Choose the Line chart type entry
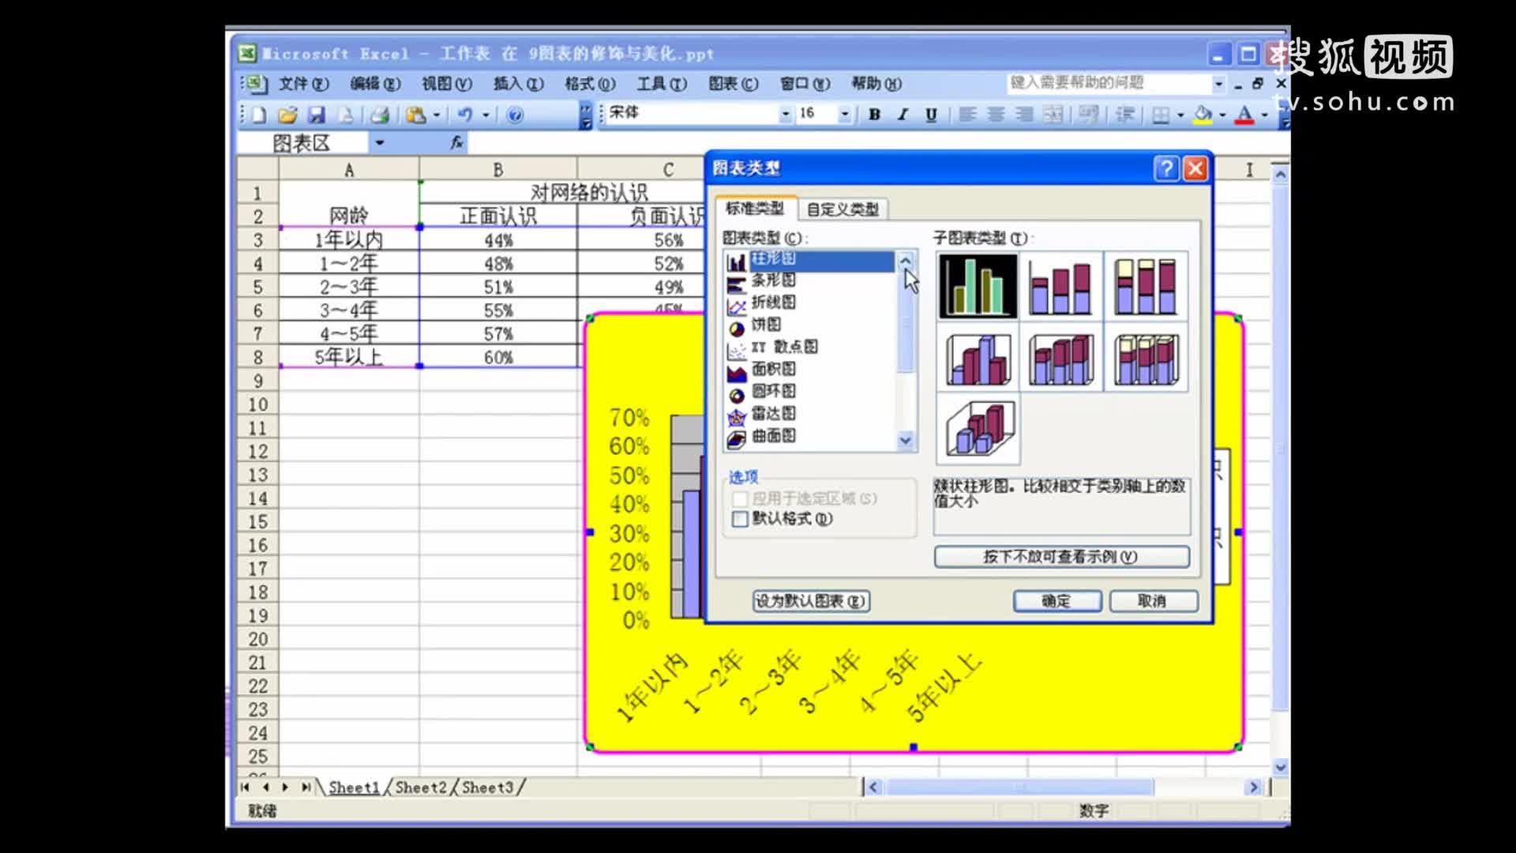Screen dimensions: 1516x853 coord(772,302)
